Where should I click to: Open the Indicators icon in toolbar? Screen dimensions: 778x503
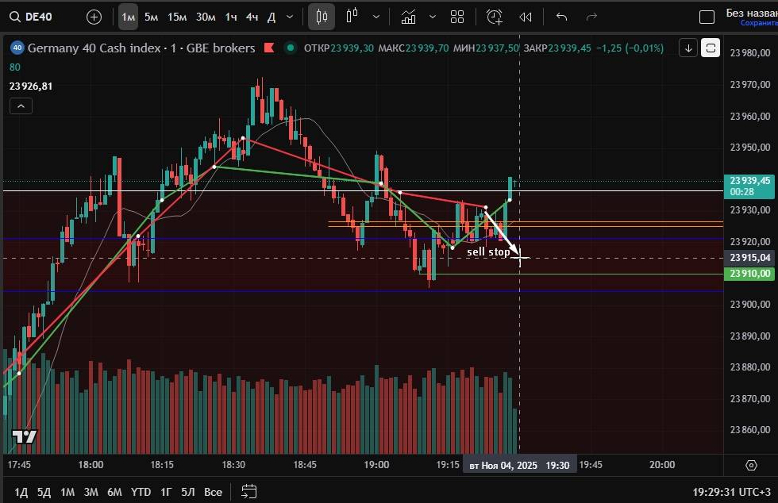coord(409,17)
